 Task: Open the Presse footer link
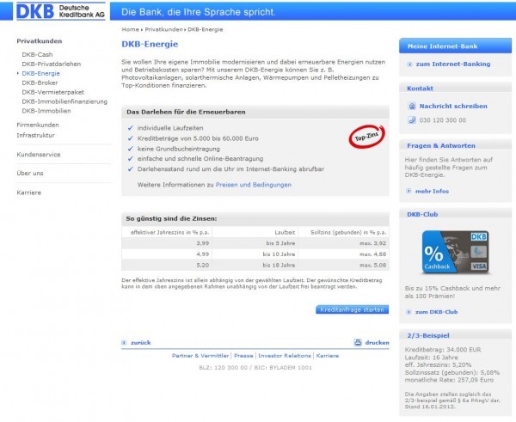point(243,356)
